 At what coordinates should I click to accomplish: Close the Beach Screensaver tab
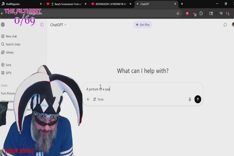tap(85, 4)
